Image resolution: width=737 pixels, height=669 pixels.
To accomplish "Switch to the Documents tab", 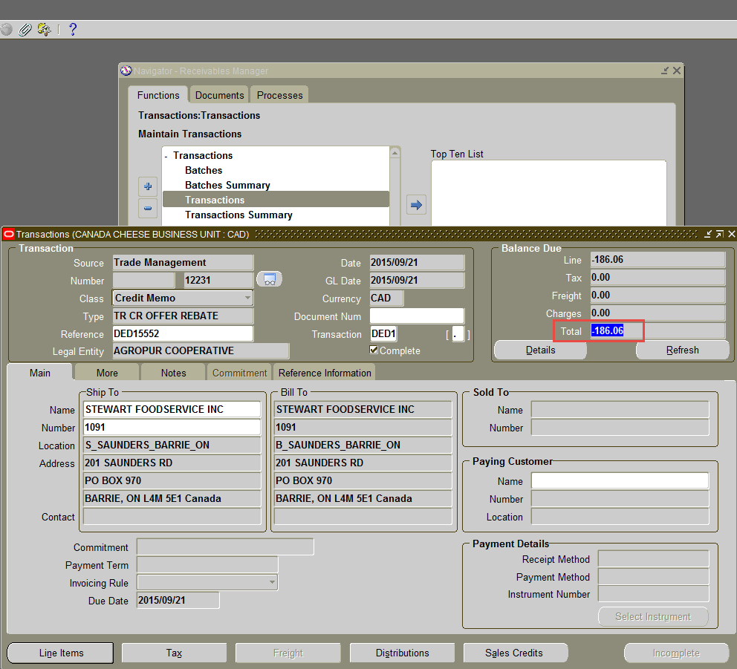I will pyautogui.click(x=219, y=95).
